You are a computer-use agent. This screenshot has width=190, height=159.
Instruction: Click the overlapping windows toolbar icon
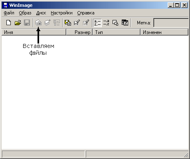click(x=115, y=23)
